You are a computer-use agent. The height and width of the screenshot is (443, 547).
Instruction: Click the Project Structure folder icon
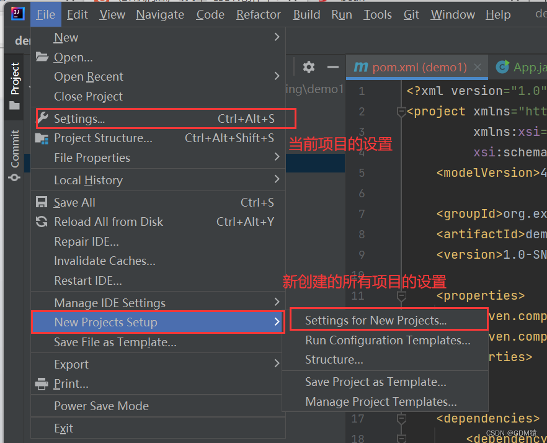click(x=42, y=138)
